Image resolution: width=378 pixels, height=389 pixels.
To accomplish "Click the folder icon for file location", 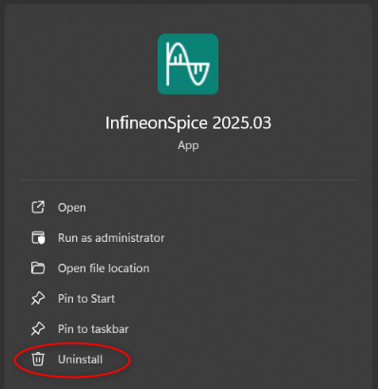I will click(38, 269).
